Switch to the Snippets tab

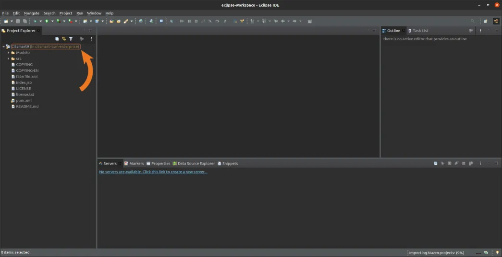pyautogui.click(x=228, y=164)
